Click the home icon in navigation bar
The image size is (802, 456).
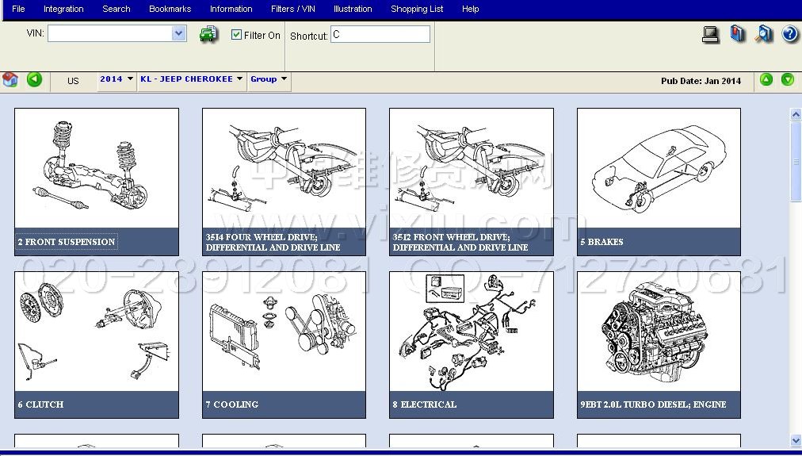point(10,79)
